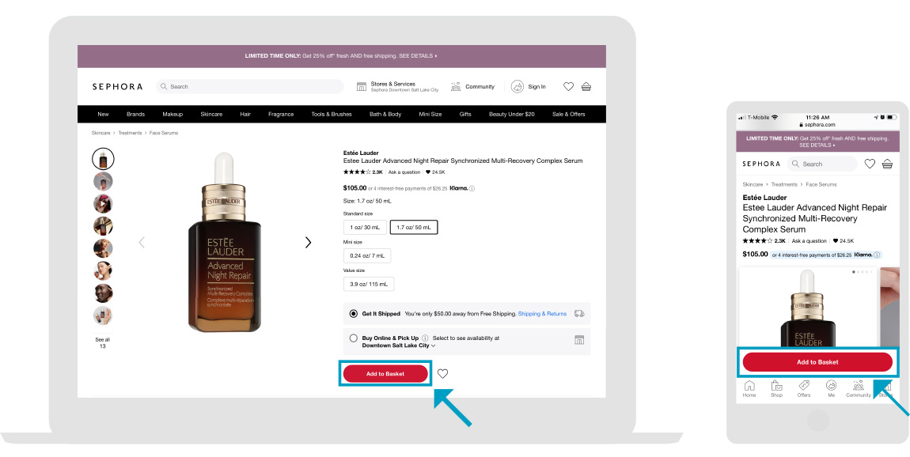The height and width of the screenshot is (457, 910).
Task: Open the Sale & Offers menu
Action: coord(569,114)
